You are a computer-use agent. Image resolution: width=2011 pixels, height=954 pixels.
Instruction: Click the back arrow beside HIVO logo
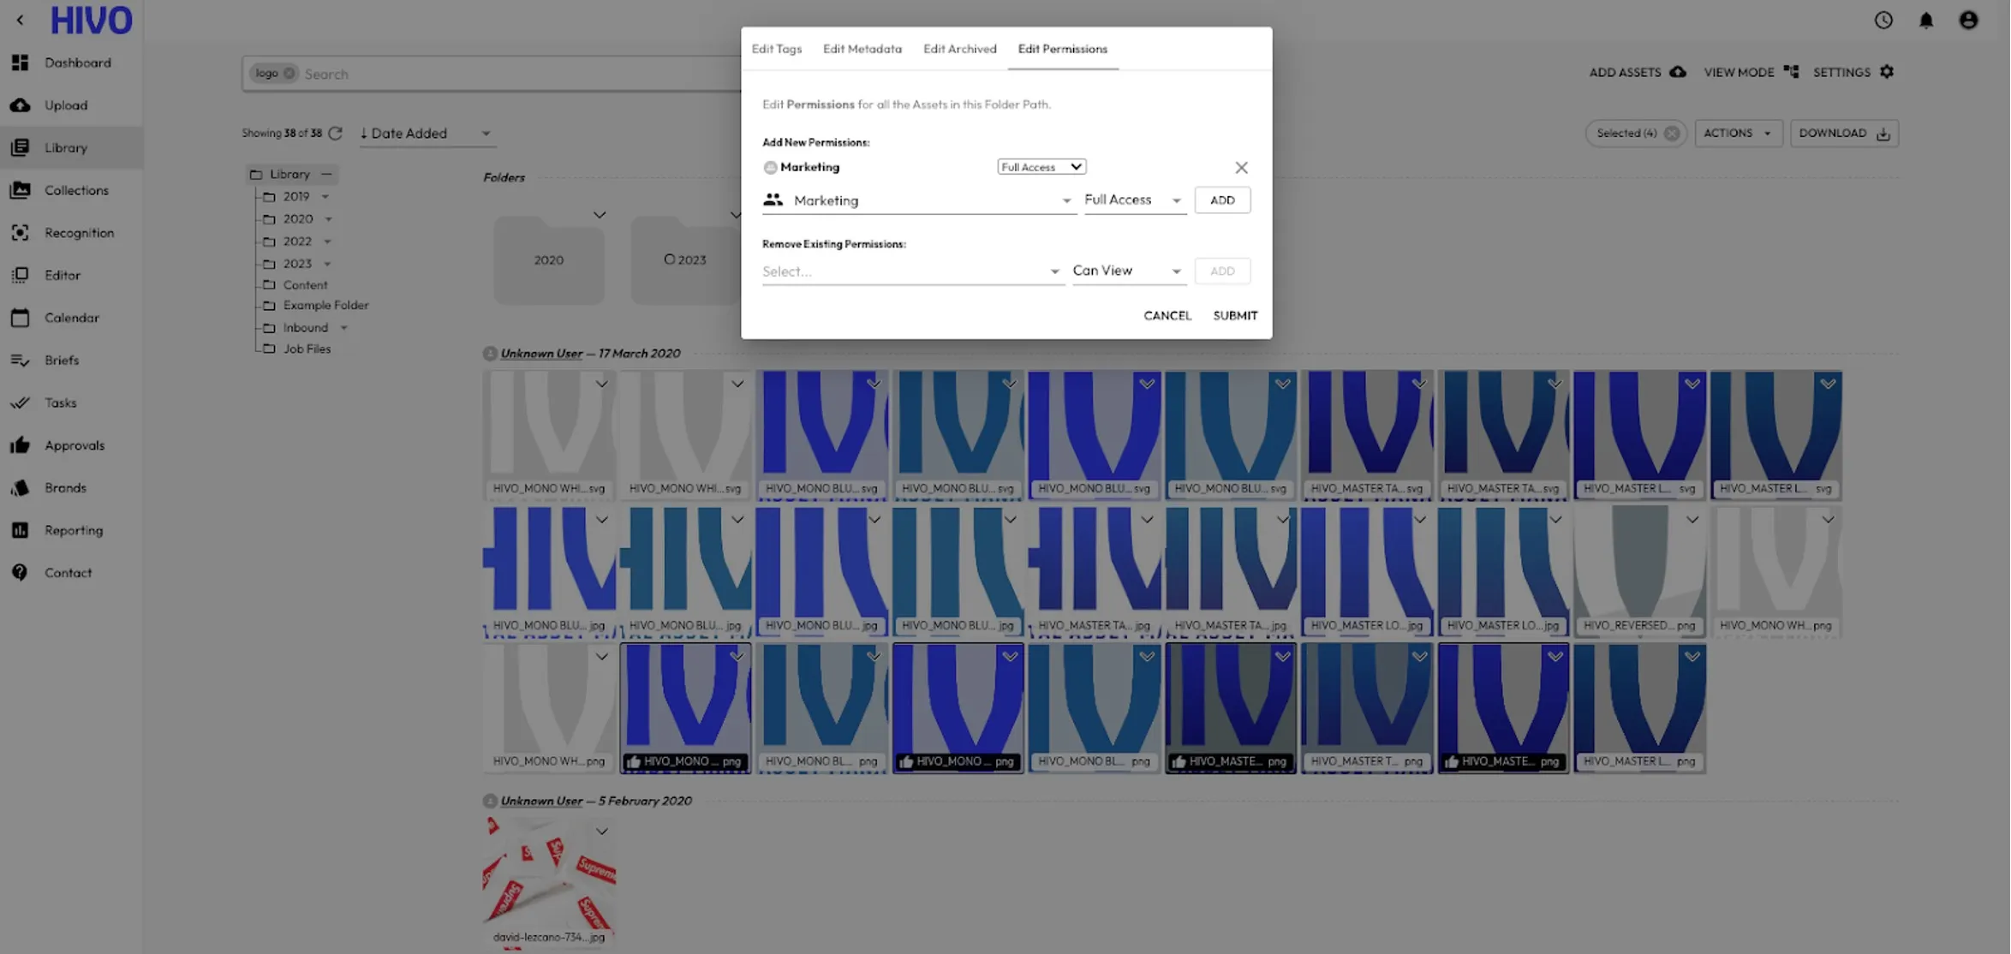(20, 20)
